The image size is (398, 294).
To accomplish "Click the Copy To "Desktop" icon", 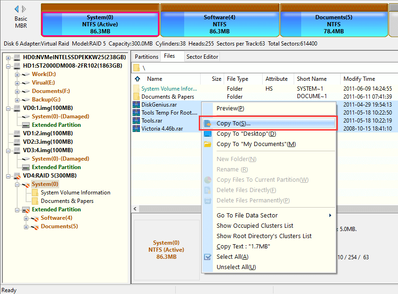I will click(208, 134).
